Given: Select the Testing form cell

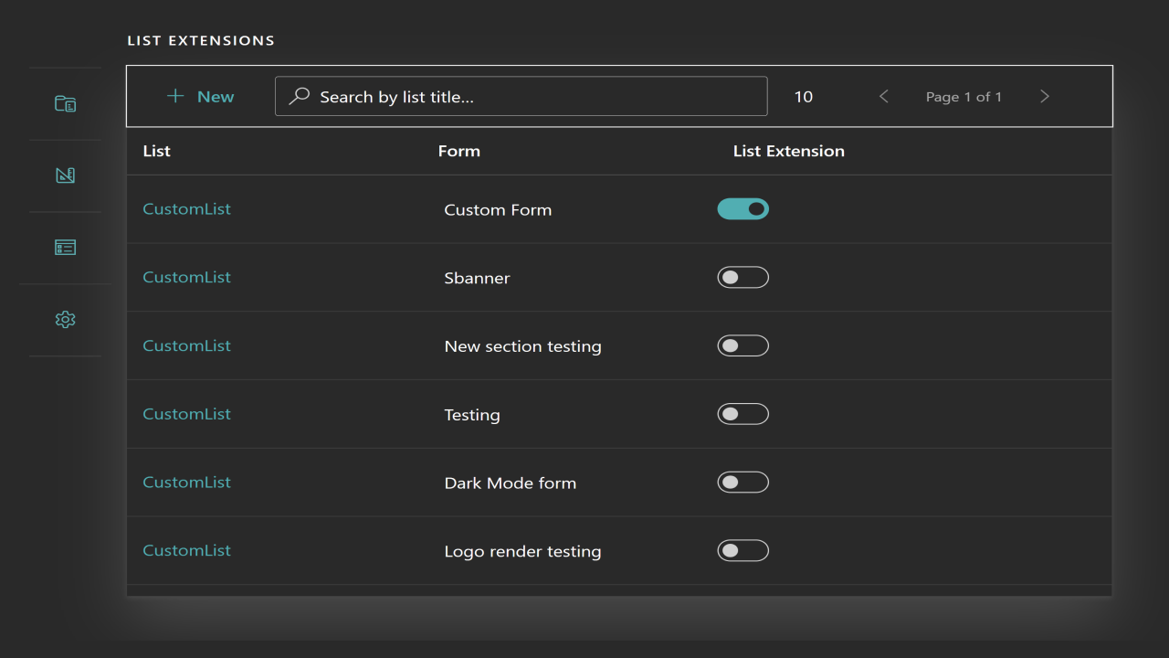Looking at the screenshot, I should 472,415.
